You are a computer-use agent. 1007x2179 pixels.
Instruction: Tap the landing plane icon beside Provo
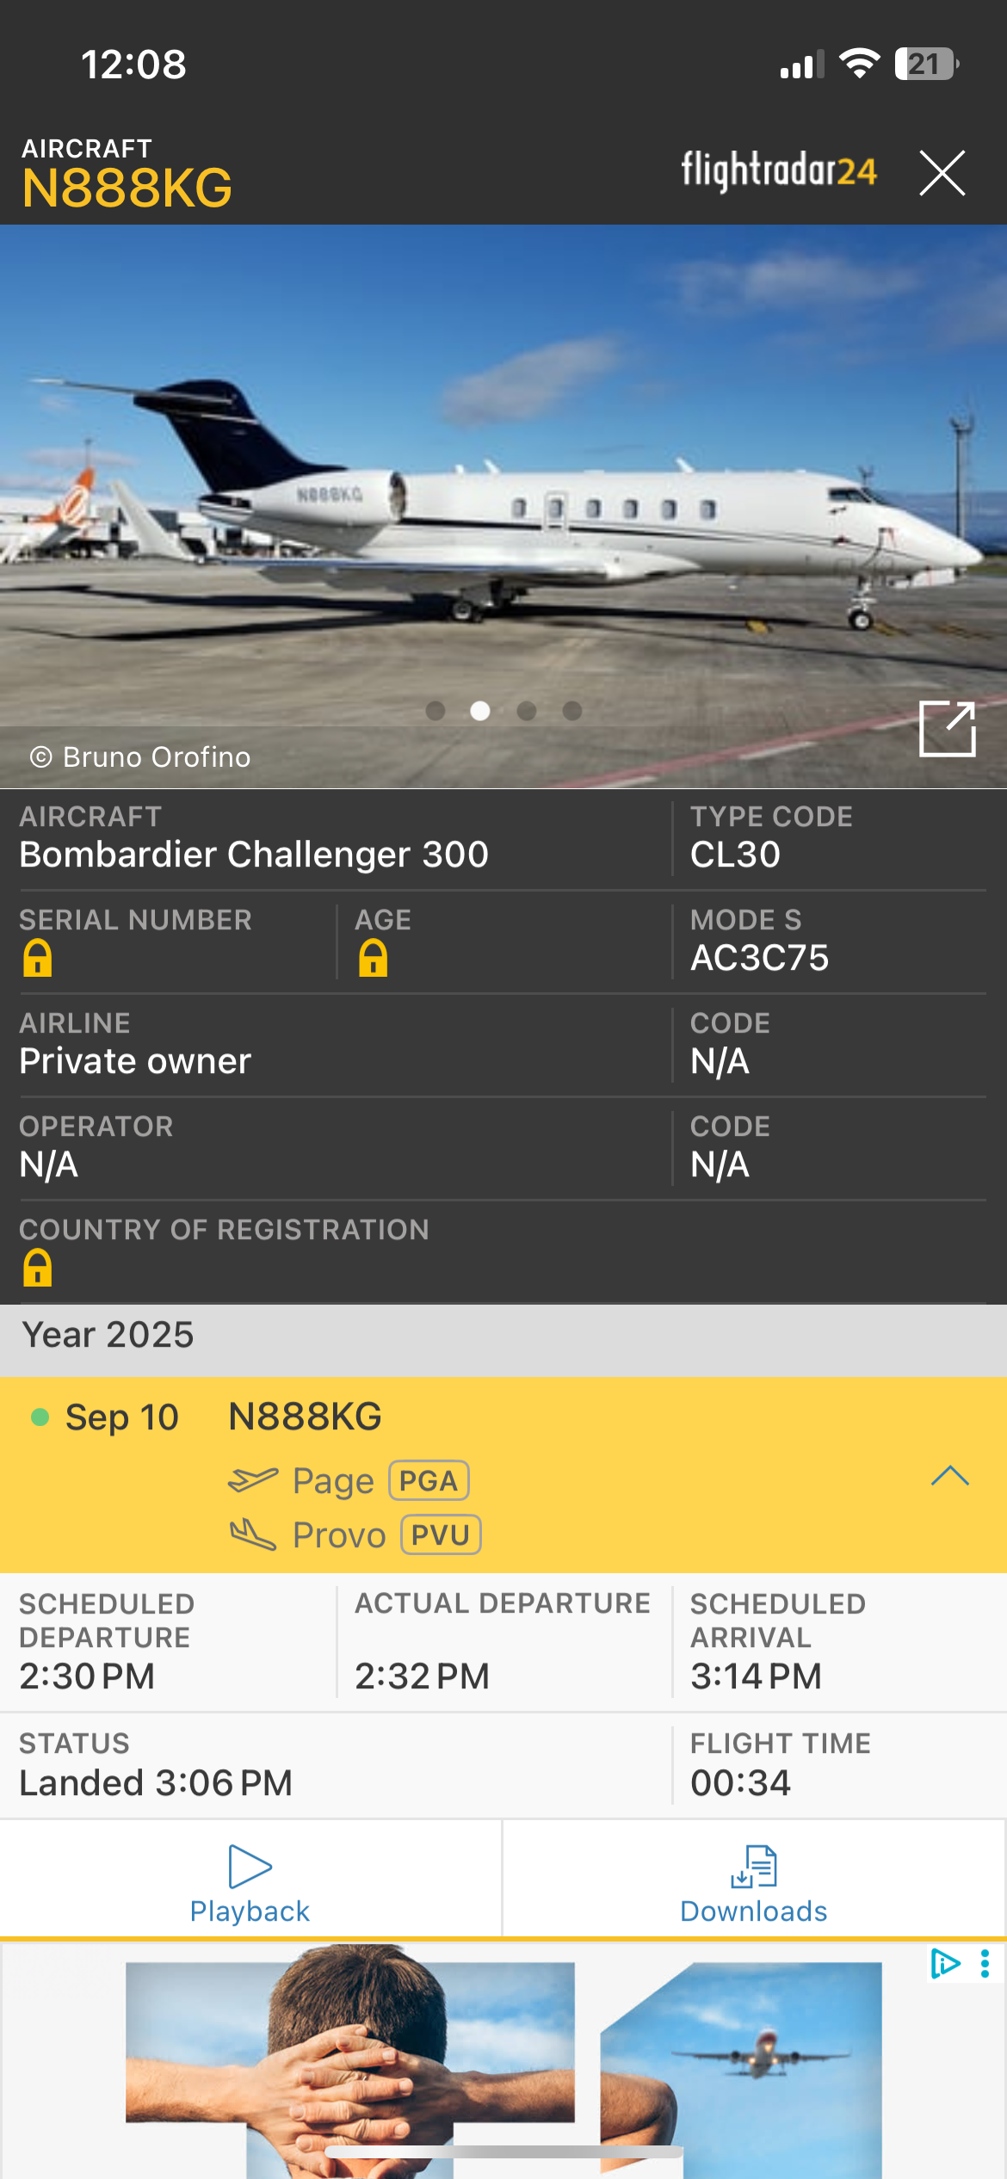pyautogui.click(x=253, y=1534)
